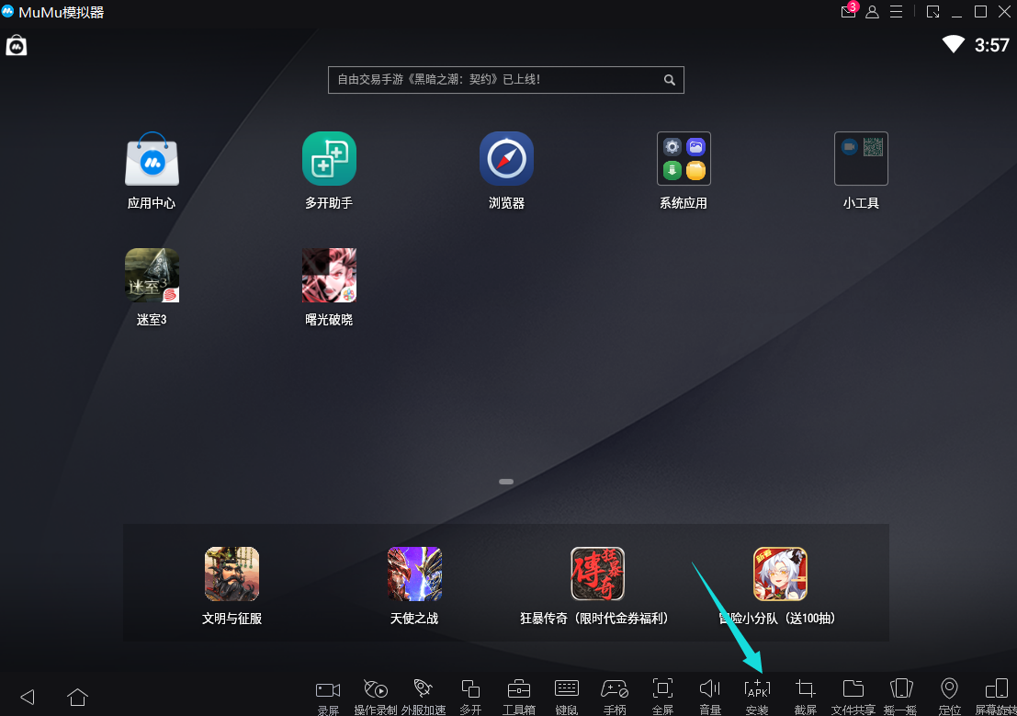Open 外服加速 accelerator tool

pyautogui.click(x=424, y=697)
